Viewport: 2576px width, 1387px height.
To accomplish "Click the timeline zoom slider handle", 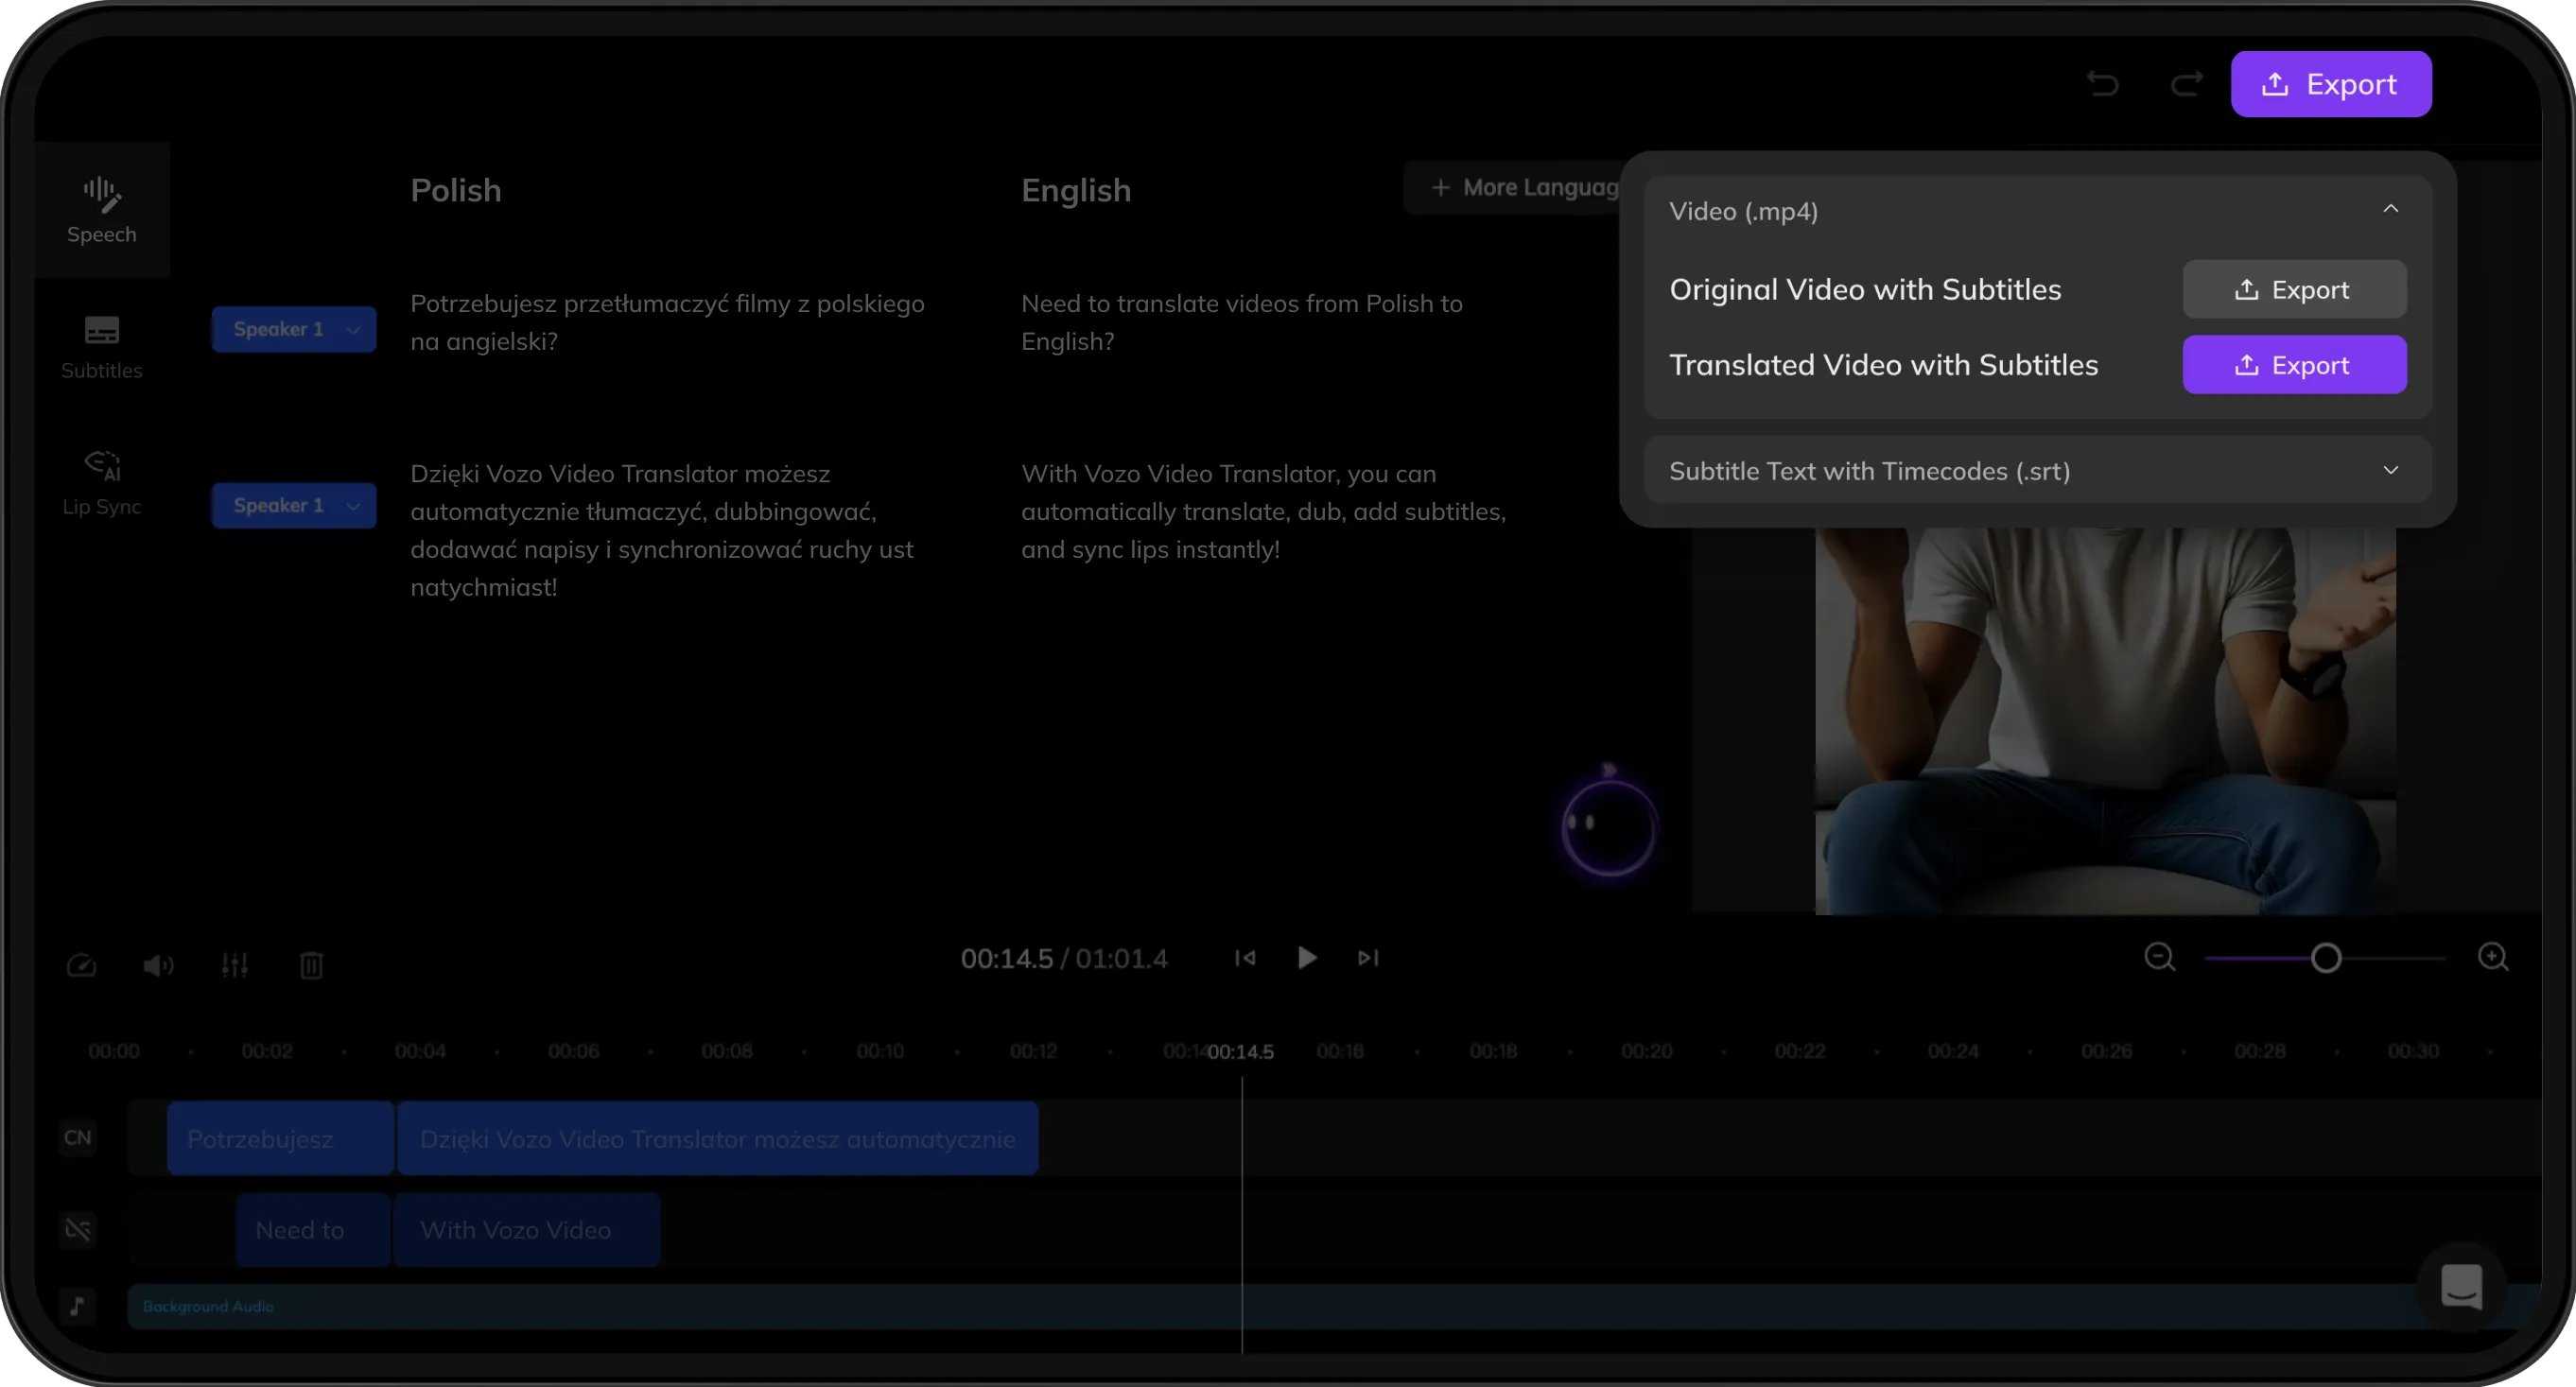I will pyautogui.click(x=2326, y=958).
